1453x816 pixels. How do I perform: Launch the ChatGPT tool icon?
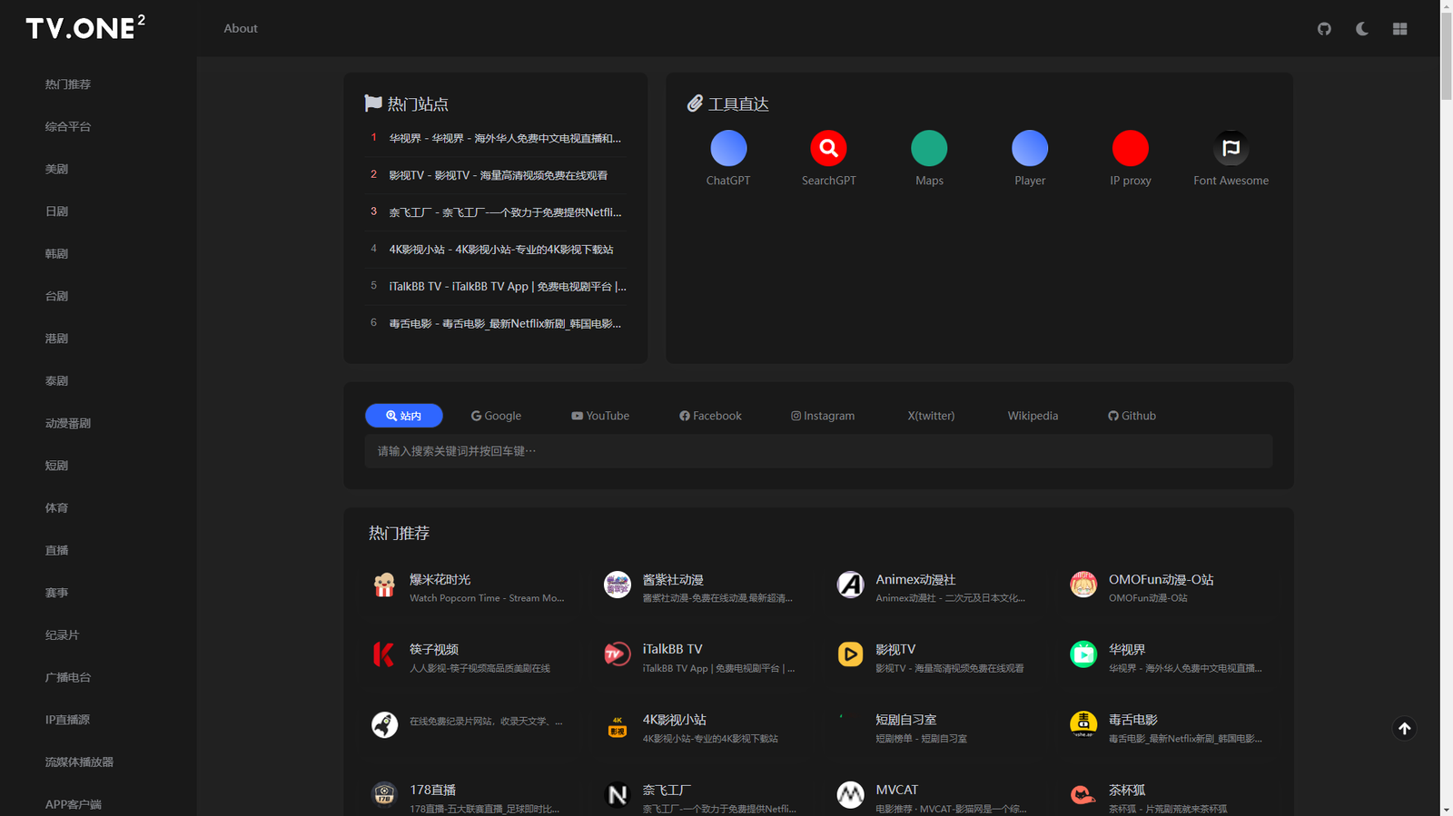coord(728,148)
